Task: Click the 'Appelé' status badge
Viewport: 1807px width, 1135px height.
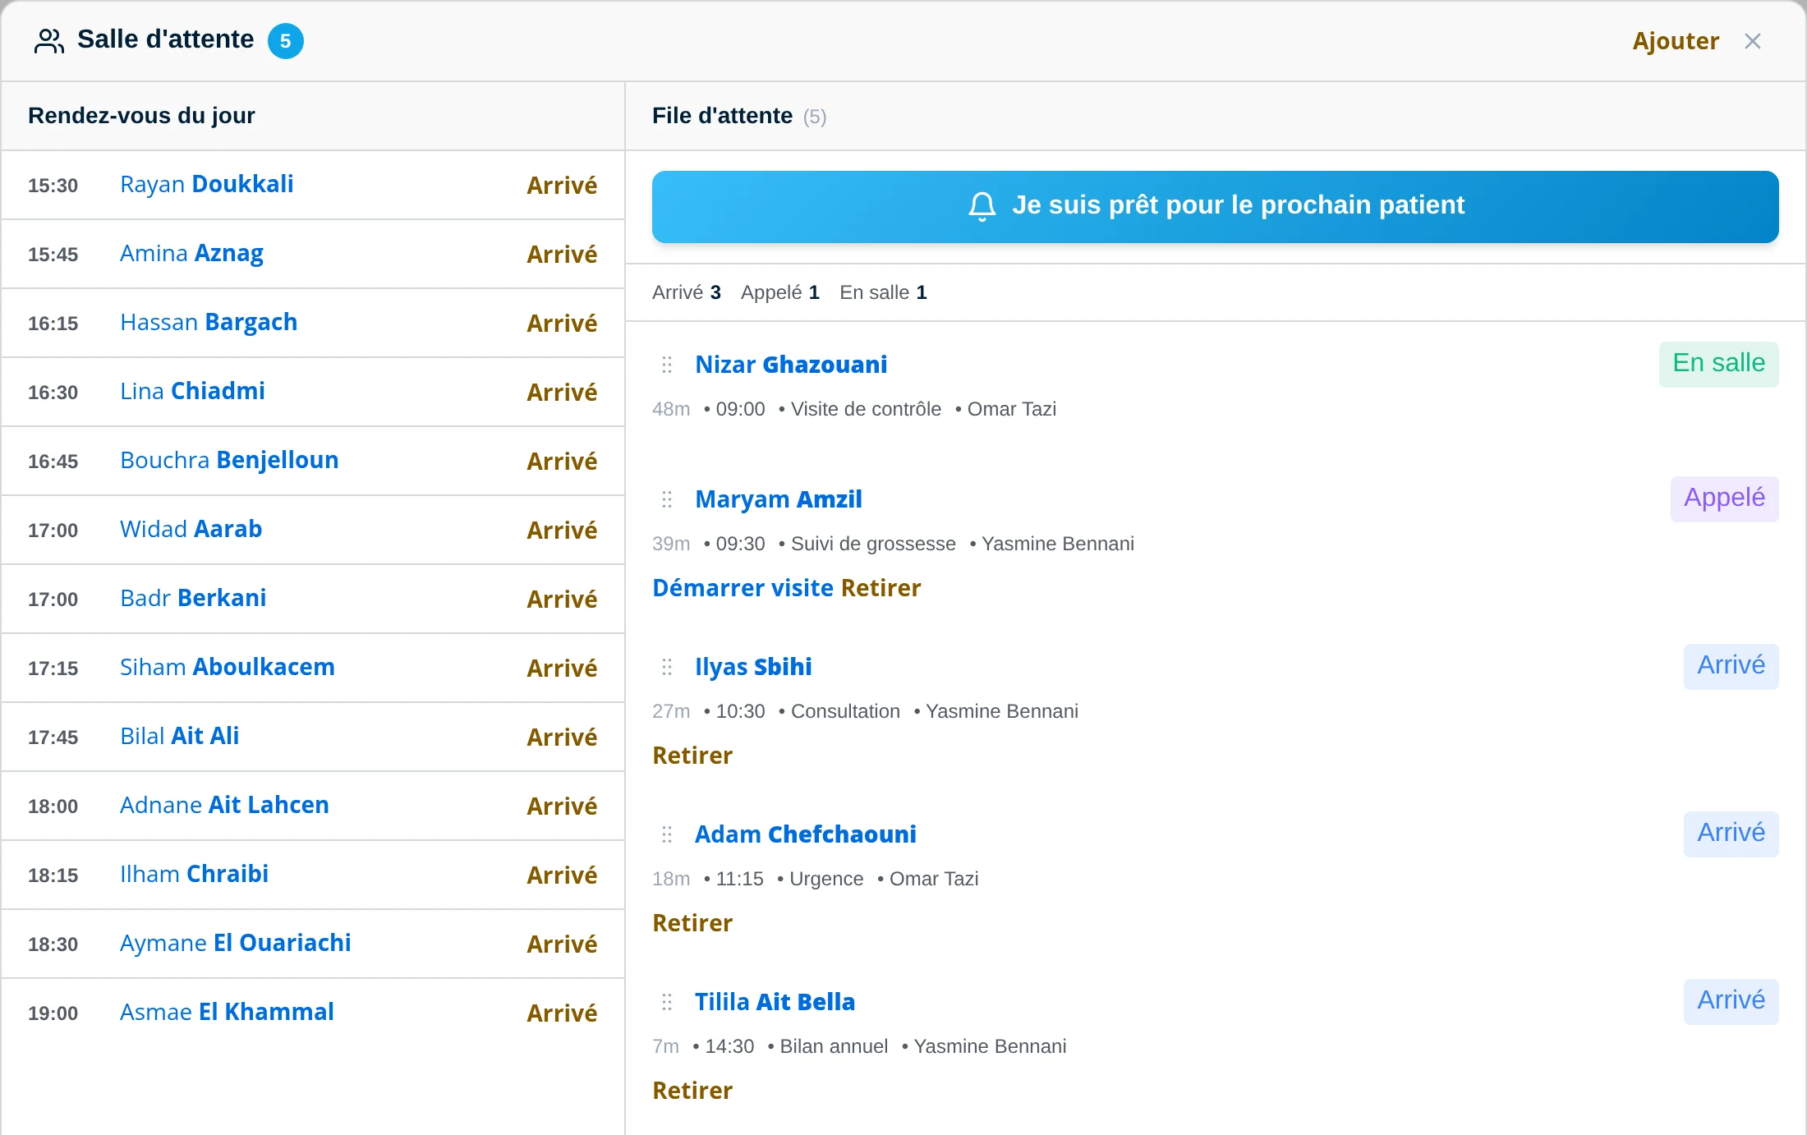Action: (x=1725, y=498)
